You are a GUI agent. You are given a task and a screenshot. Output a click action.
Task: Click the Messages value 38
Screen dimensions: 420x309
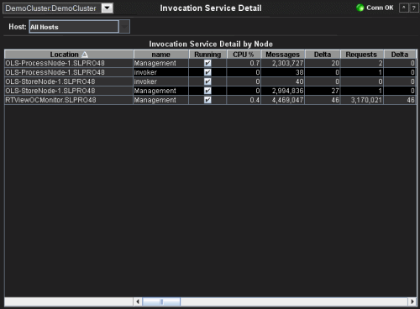coord(300,72)
